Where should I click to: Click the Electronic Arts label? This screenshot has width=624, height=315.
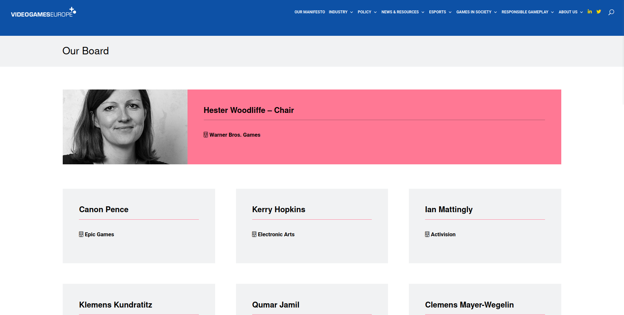(x=276, y=234)
